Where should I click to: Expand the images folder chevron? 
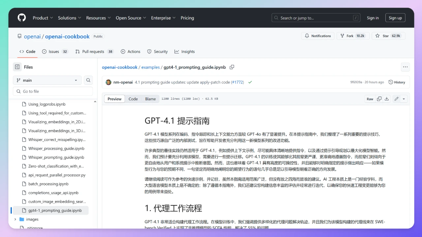pos(15,219)
